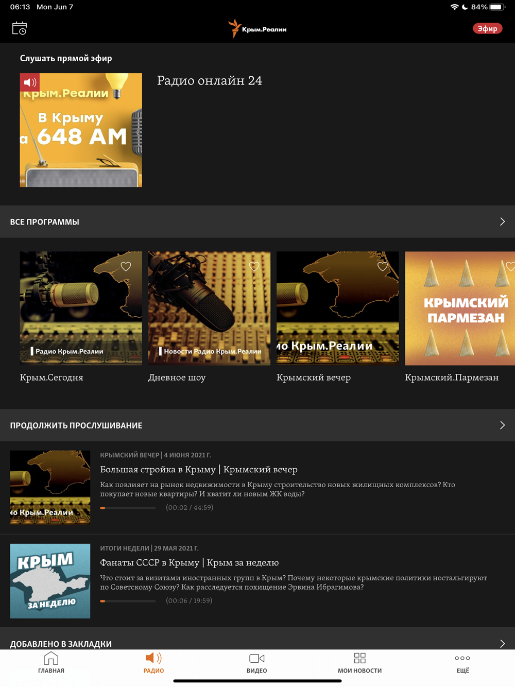Open Фанаты СССР в Крыму episode thumbnail
The width and height of the screenshot is (515, 687).
point(50,581)
